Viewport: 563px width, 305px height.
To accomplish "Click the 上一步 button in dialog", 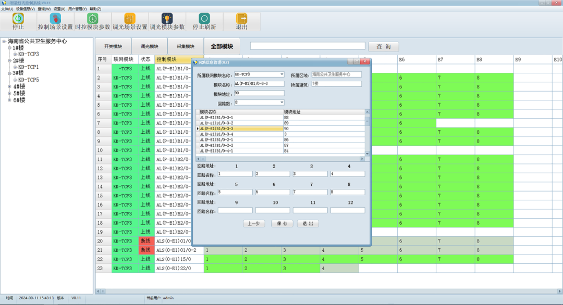I will [x=254, y=223].
